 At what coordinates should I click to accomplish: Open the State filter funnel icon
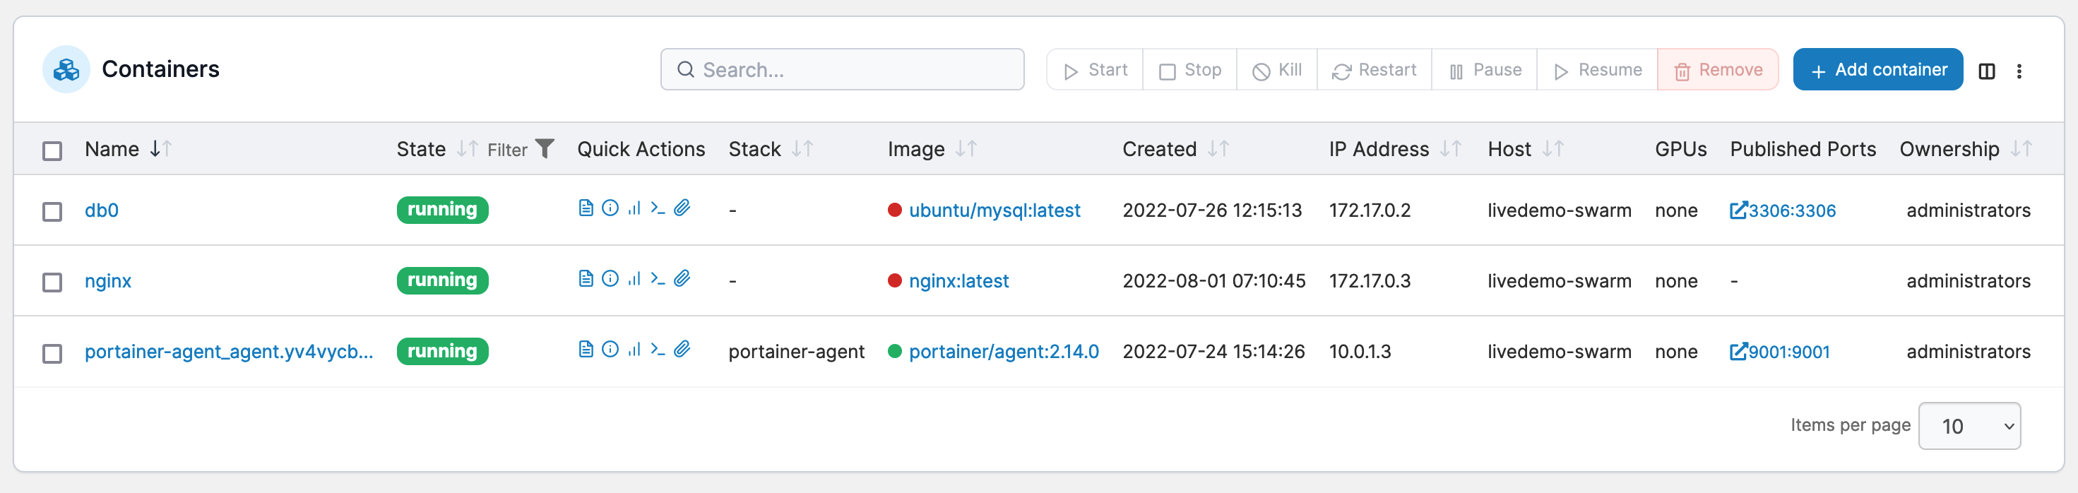(x=545, y=148)
